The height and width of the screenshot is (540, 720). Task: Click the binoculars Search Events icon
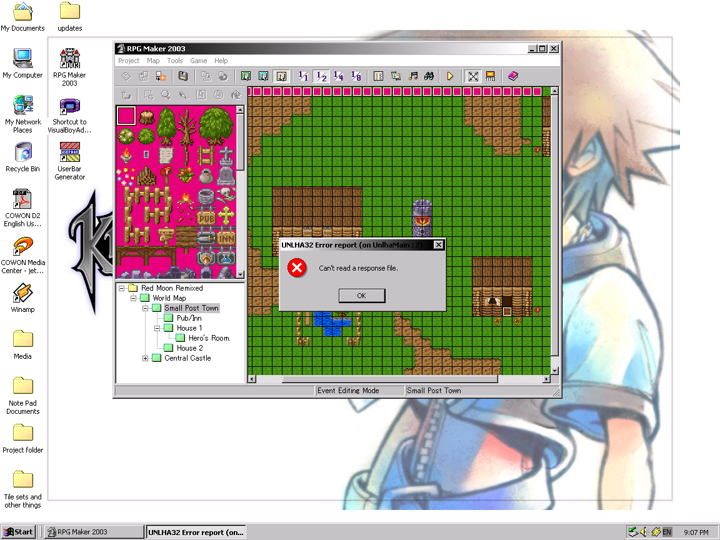pyautogui.click(x=429, y=76)
